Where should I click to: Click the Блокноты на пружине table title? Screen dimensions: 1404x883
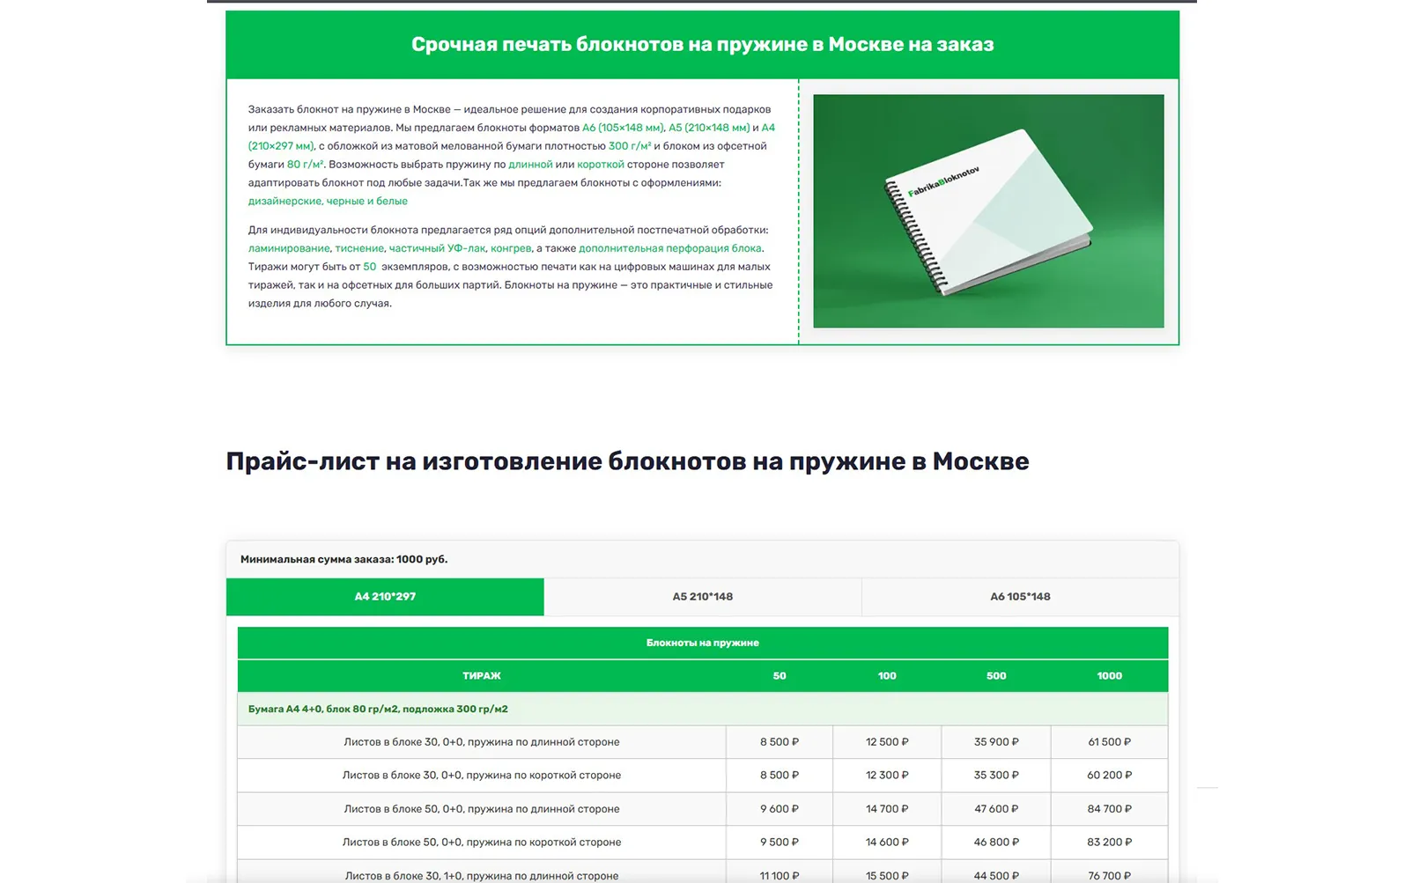point(703,643)
